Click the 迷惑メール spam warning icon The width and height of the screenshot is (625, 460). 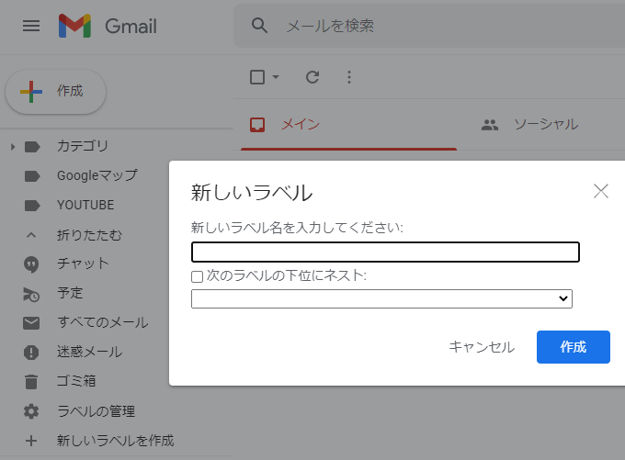click(31, 353)
